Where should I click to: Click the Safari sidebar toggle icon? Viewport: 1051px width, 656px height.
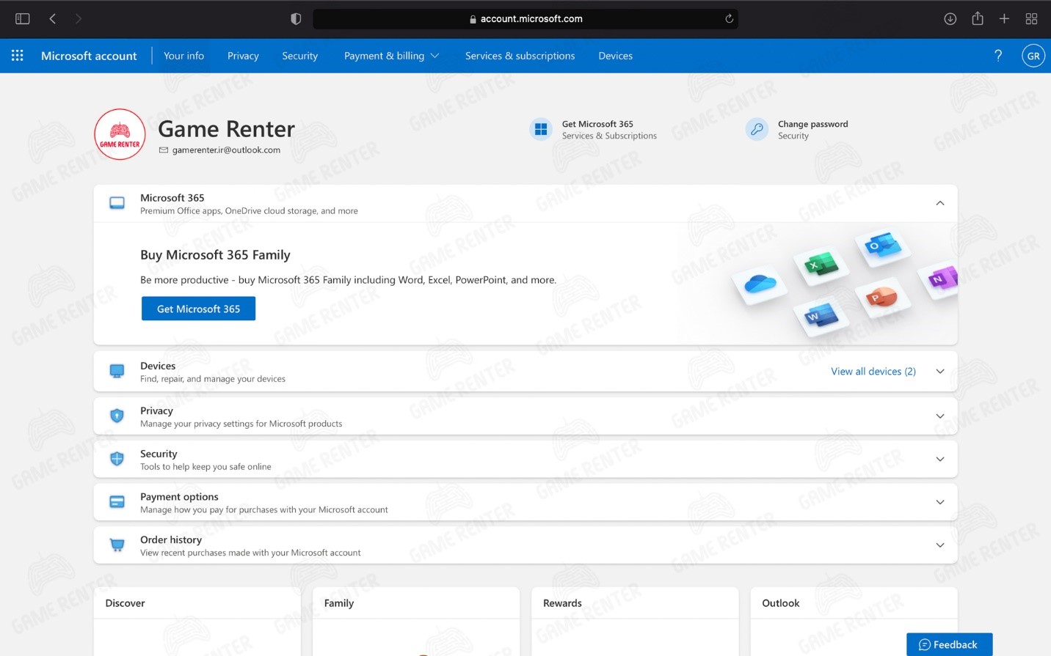(x=23, y=19)
